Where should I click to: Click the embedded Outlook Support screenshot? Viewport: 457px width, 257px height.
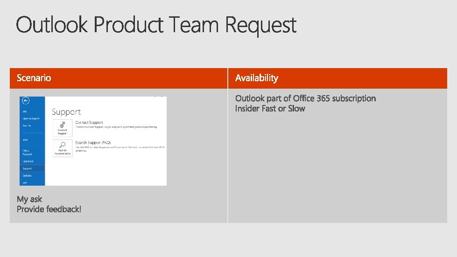point(93,141)
